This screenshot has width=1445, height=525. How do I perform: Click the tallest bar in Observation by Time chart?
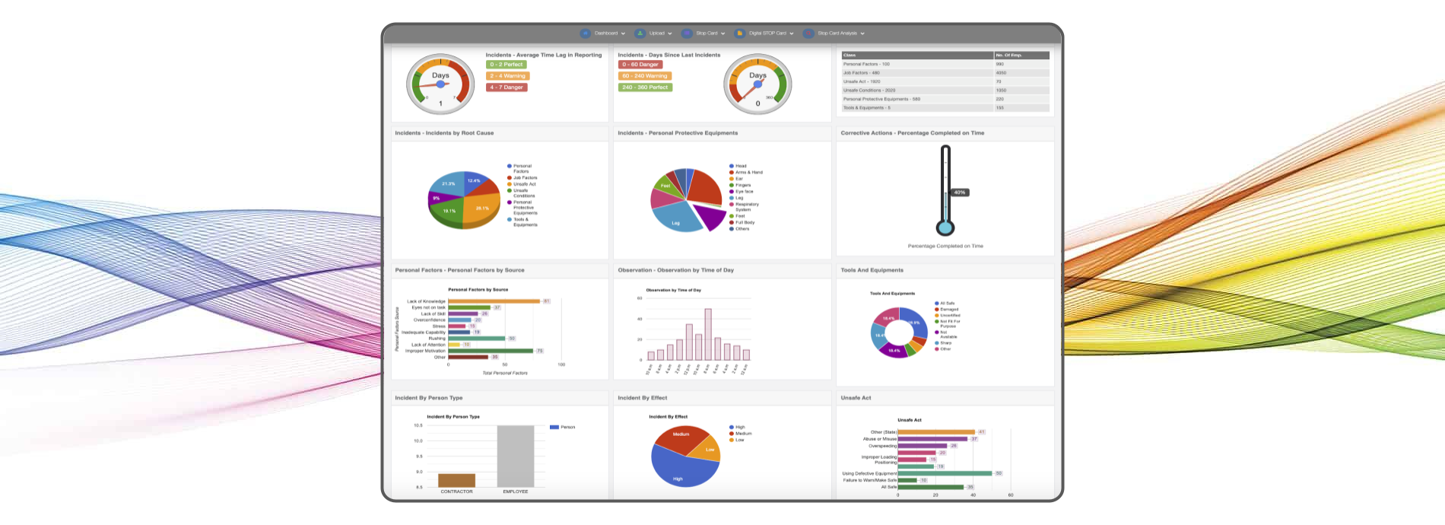[708, 334]
